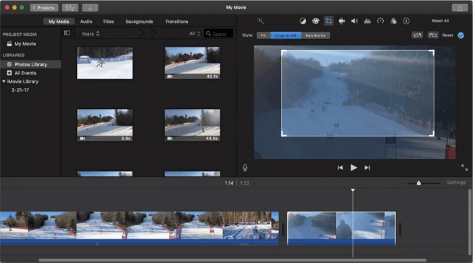The height and width of the screenshot is (263, 473).
Task: Click the timeline horizontal scrollbar
Action: 232,260
